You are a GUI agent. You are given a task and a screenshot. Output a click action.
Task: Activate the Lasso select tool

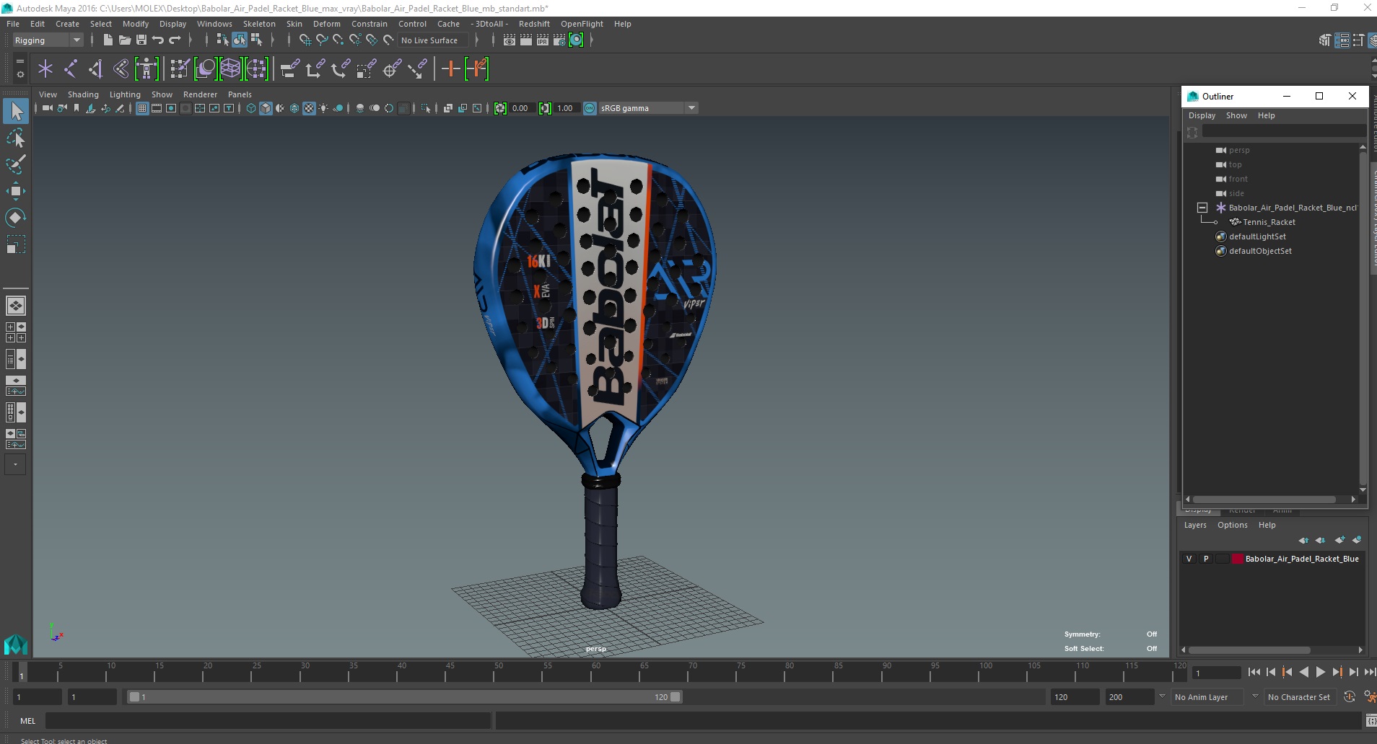click(15, 138)
